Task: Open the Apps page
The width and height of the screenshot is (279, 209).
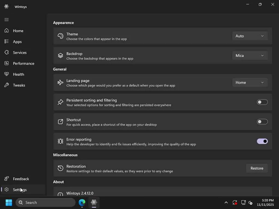Action: [x=23, y=41]
